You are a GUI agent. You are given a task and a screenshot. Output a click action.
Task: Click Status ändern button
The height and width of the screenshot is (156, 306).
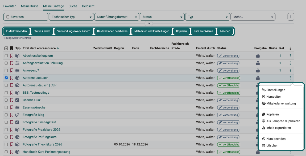[x=42, y=31]
